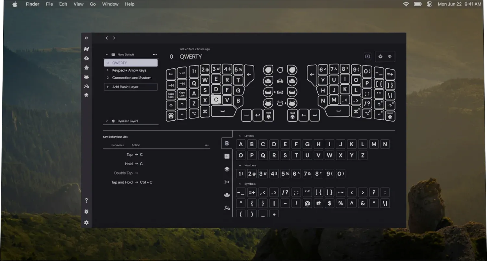
Task: Collapse the Letters key section
Action: [x=240, y=136]
